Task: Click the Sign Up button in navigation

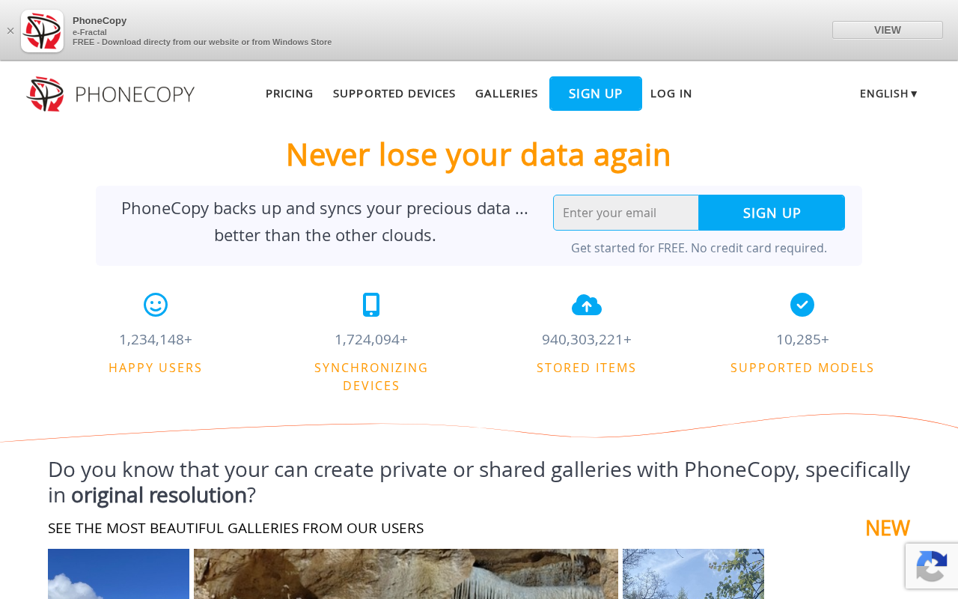Action: [x=596, y=94]
